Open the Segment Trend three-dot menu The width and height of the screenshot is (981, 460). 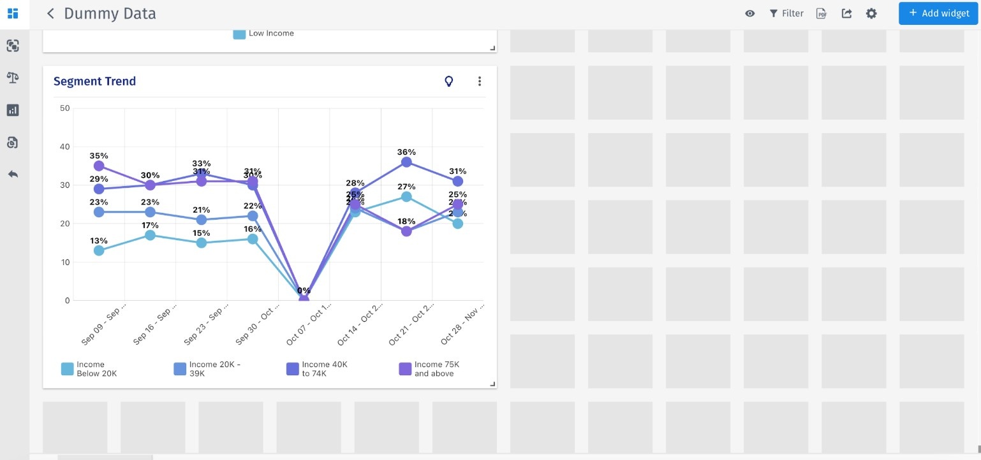480,81
